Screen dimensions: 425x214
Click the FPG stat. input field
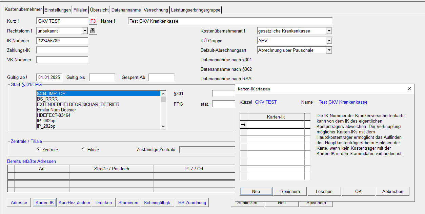224,104
